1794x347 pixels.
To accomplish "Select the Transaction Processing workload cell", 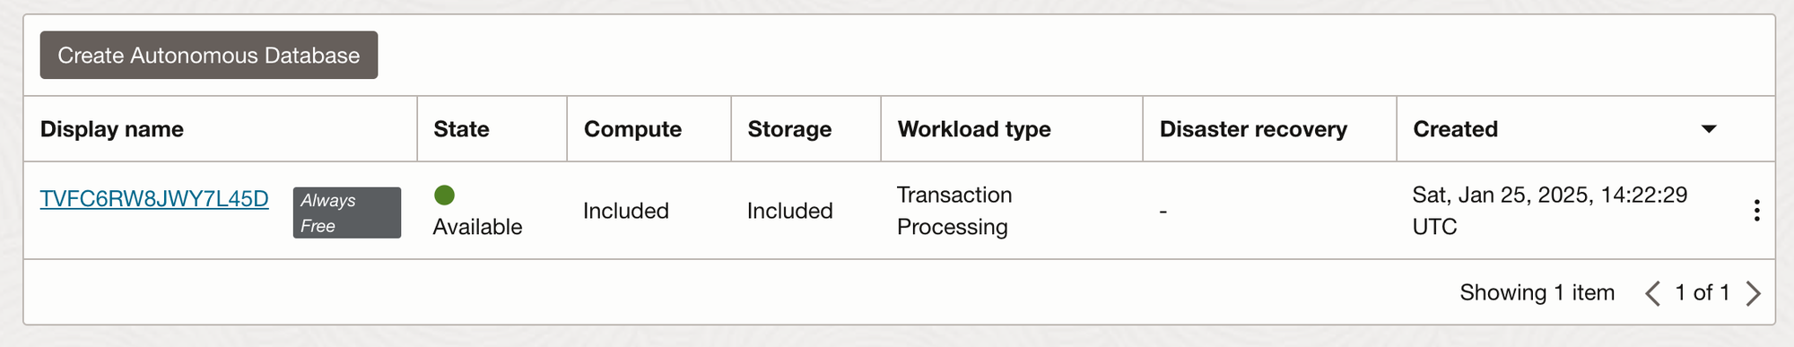I will pos(954,211).
